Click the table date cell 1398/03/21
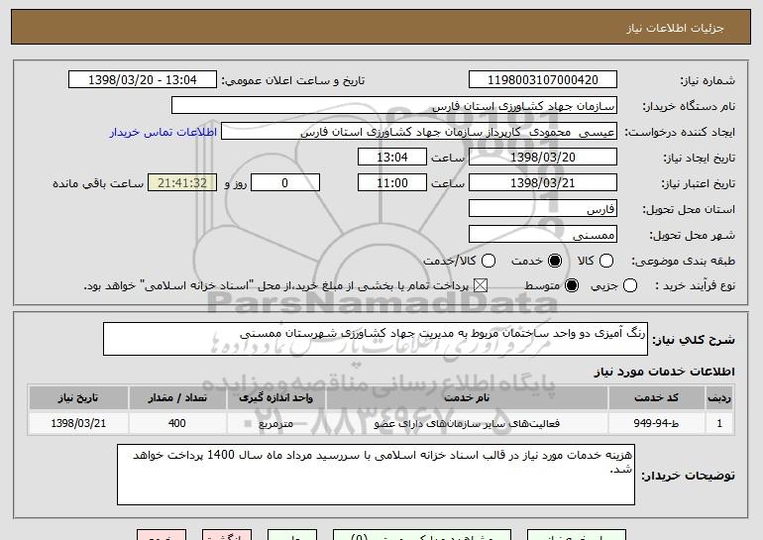The image size is (763, 540). pyautogui.click(x=78, y=423)
